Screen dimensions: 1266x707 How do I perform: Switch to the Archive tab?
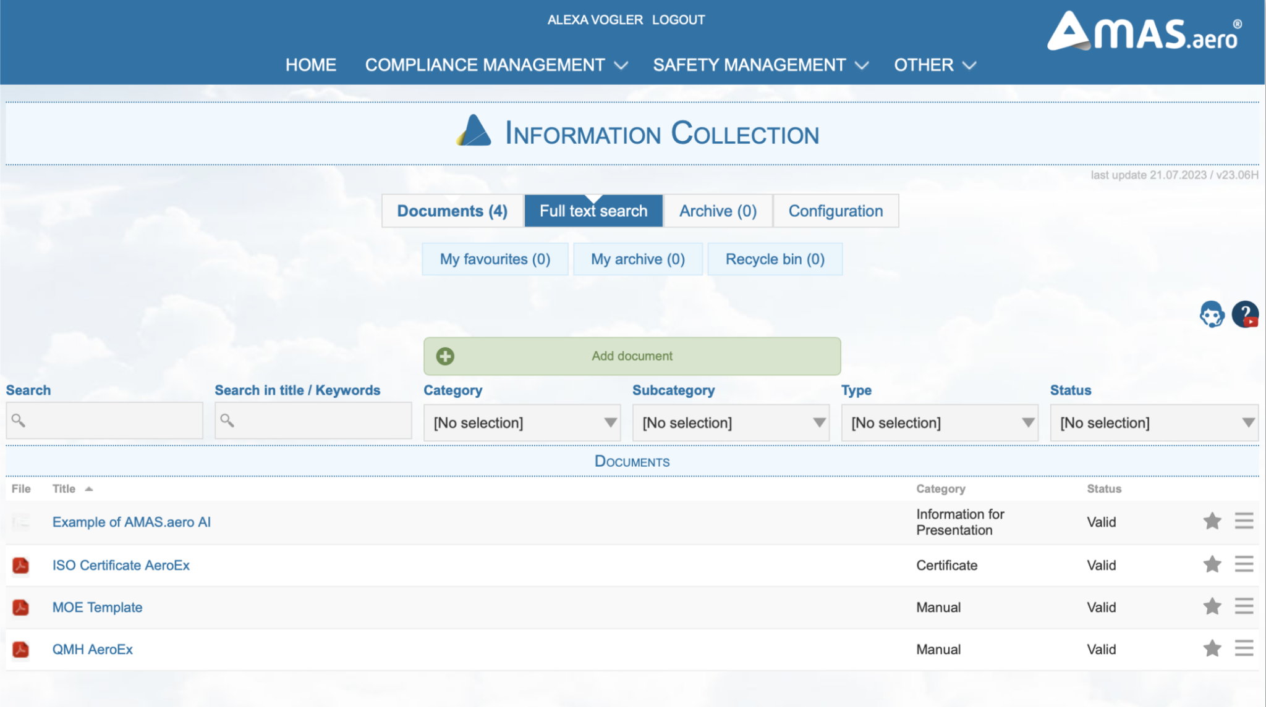[x=717, y=211]
